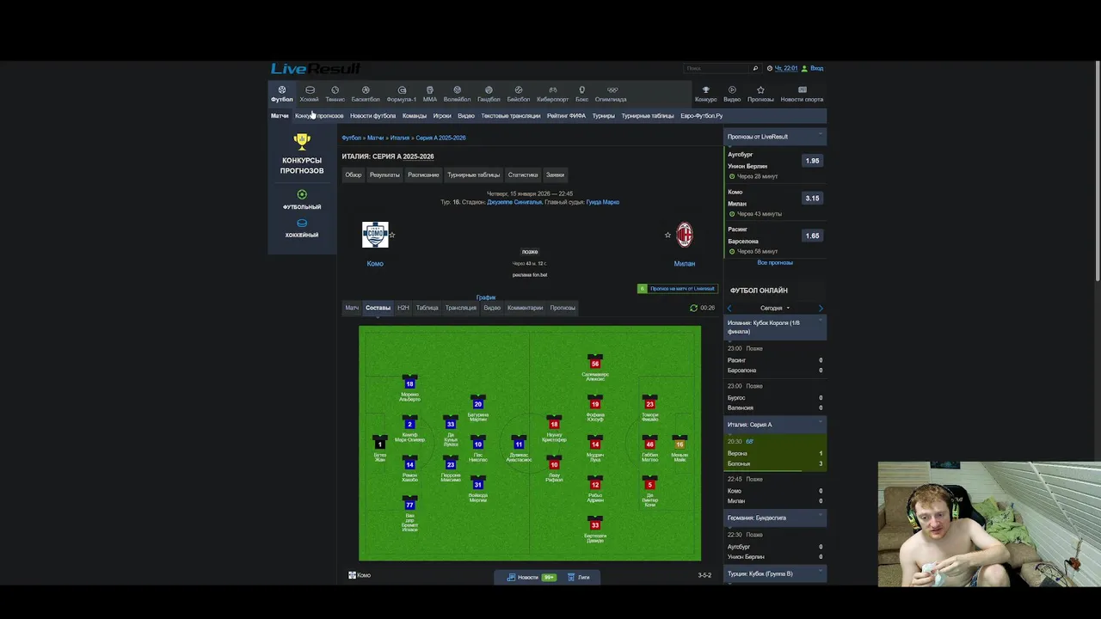Open referee Гуида Марко link
1101x619 pixels.
pos(603,202)
